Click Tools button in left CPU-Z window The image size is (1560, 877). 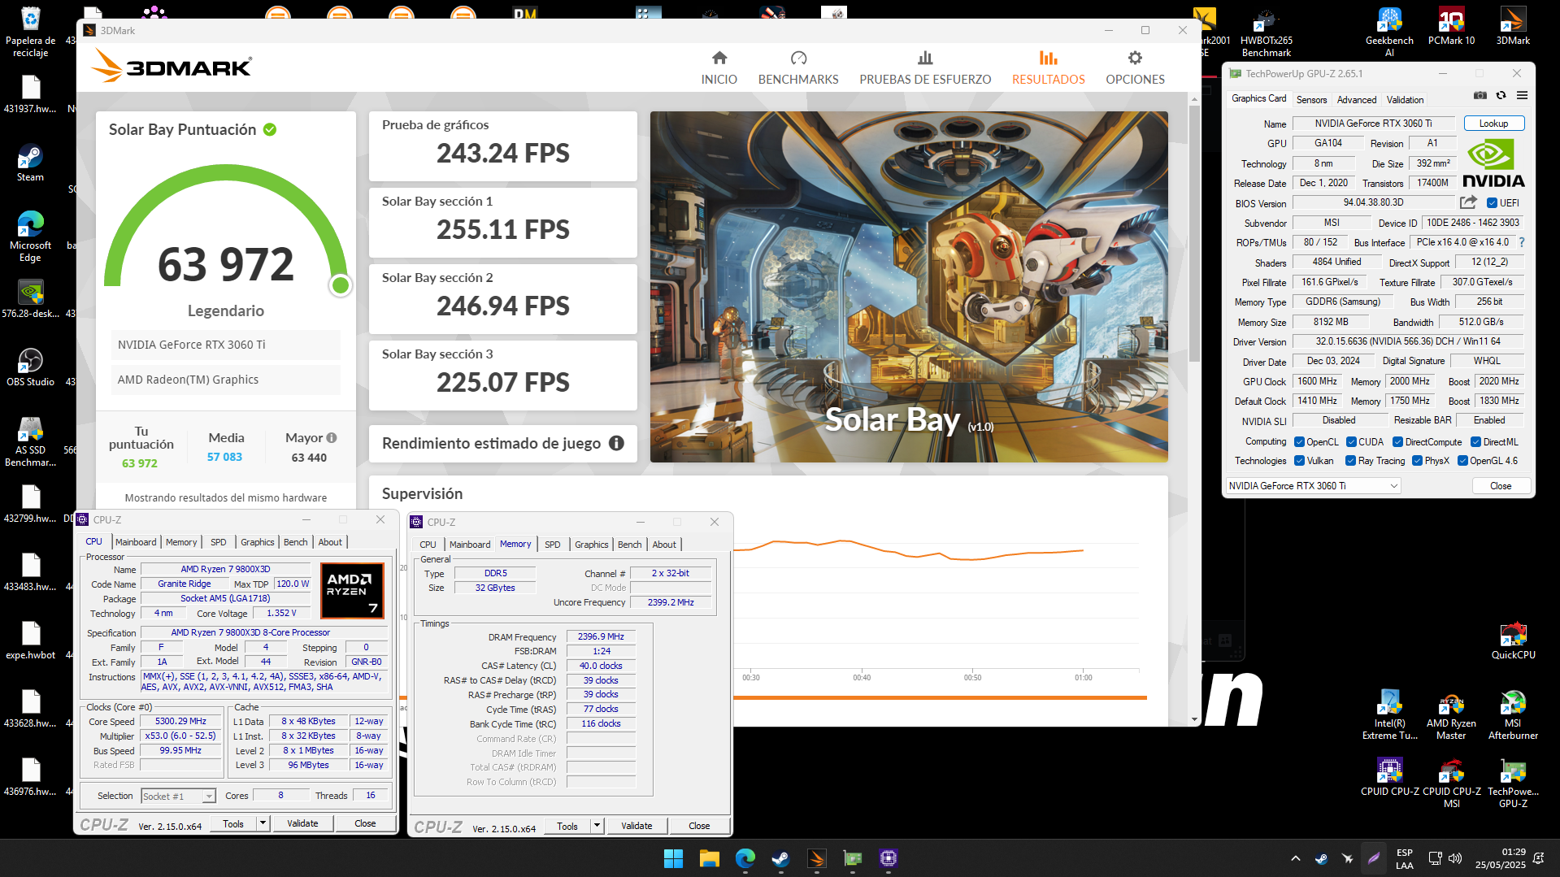[x=233, y=823]
